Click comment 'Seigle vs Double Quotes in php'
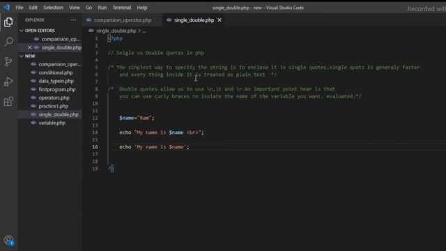This screenshot has height=251, width=446. 156,53
